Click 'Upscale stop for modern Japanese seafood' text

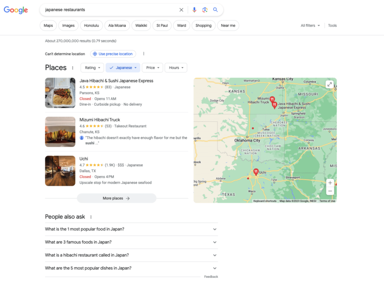pos(116,183)
